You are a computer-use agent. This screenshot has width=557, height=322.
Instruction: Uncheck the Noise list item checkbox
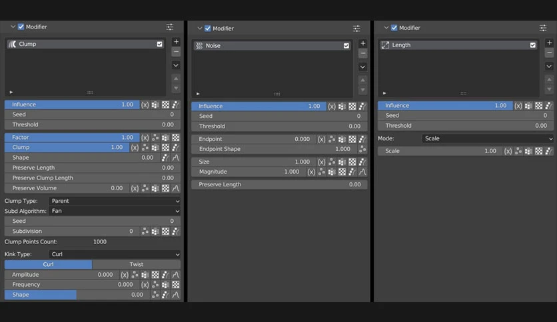pyautogui.click(x=346, y=46)
